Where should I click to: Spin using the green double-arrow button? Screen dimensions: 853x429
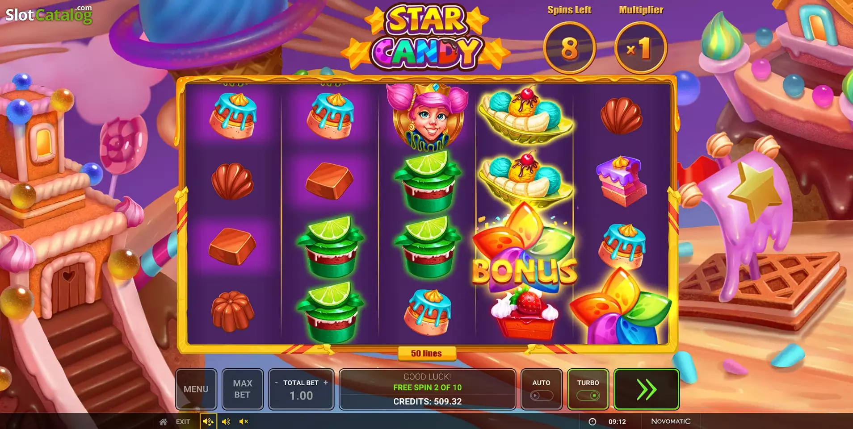[647, 389]
